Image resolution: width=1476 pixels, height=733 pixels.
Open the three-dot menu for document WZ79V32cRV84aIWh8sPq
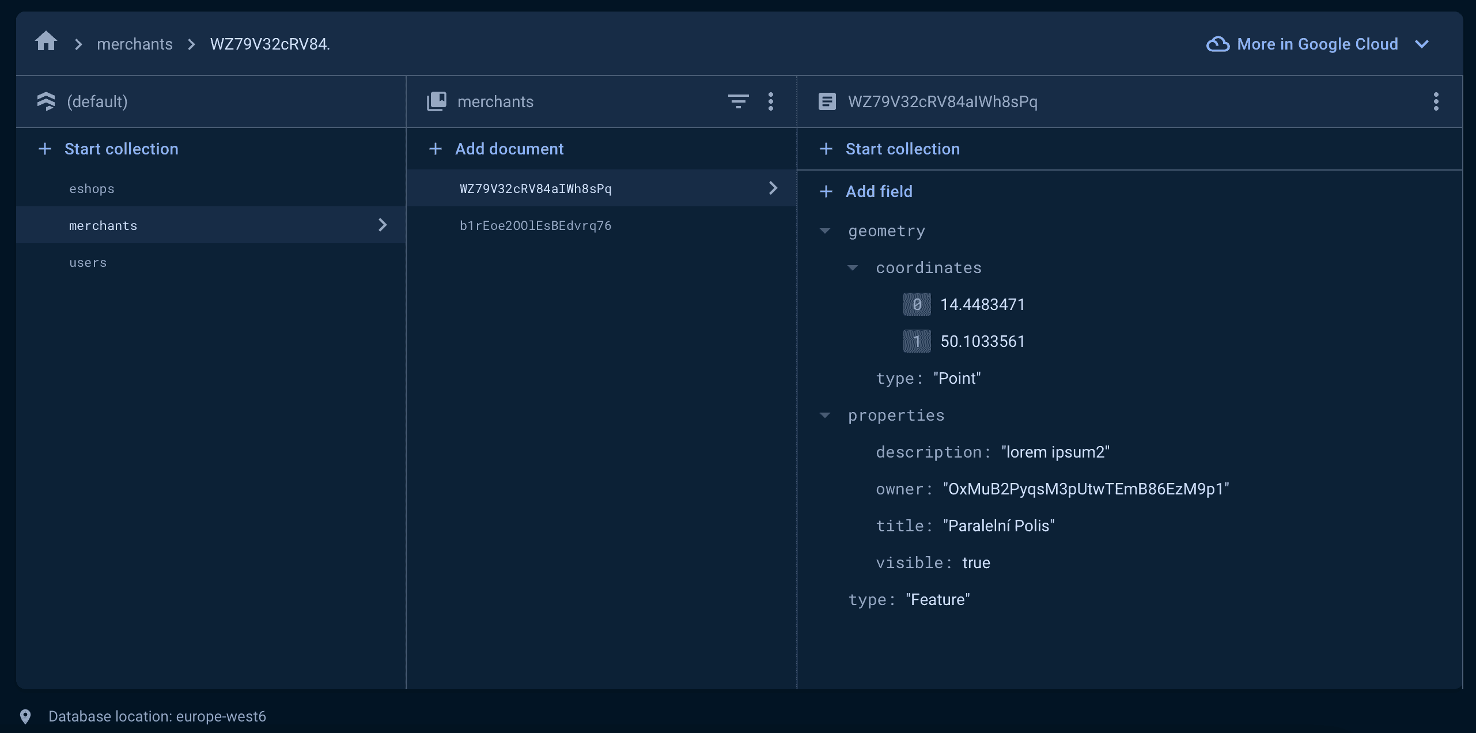(1436, 101)
